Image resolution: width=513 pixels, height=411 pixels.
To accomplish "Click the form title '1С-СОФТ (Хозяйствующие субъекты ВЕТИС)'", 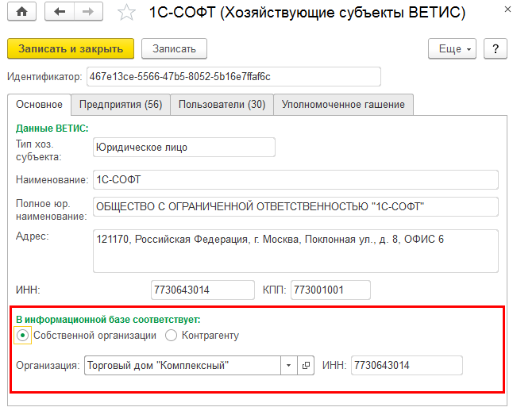I will tap(307, 13).
